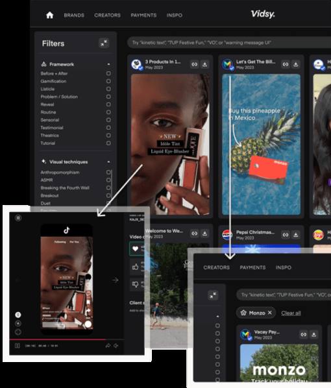
Task: Select the Testimonial framework filter
Action: (108, 128)
